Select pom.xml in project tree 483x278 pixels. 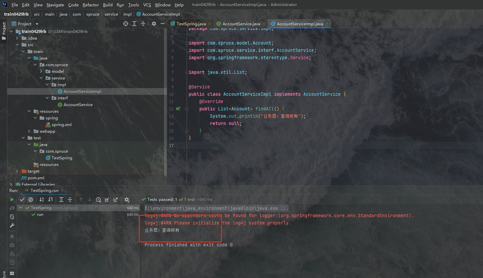36,178
